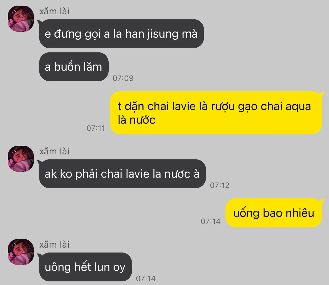The image size is (329, 285).
Task: Select the 'ak ko phải chai lavie' bubble
Action: click(x=122, y=174)
